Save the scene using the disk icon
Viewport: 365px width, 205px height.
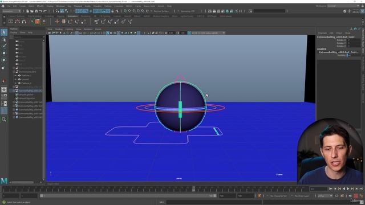coord(36,11)
